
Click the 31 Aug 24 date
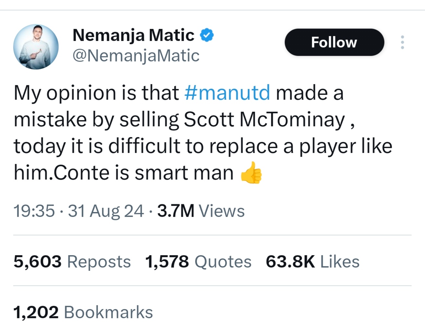pyautogui.click(x=106, y=211)
